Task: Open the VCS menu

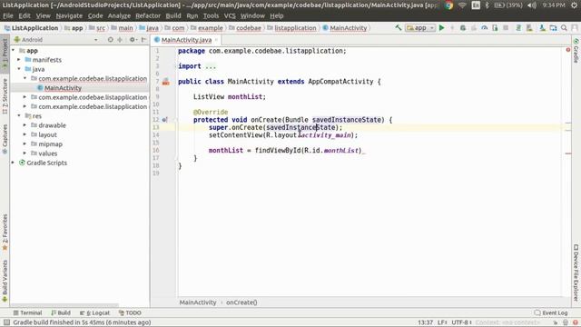Action: [x=230, y=16]
